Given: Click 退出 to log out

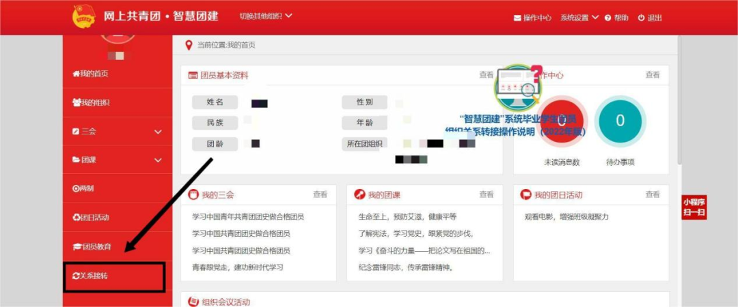Looking at the screenshot, I should pos(655,18).
